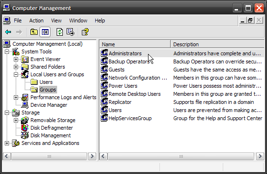Minimize the inner MMC console window
Viewport: 267px width, 174px height.
(242, 20)
